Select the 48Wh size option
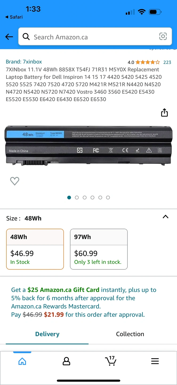 point(35,249)
